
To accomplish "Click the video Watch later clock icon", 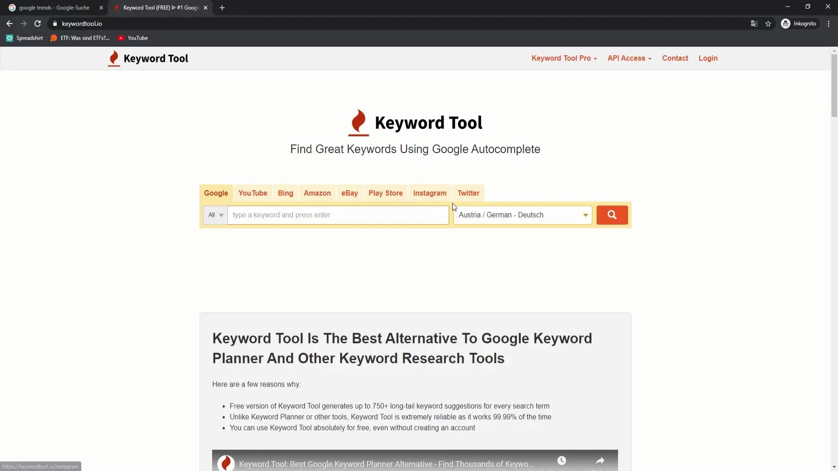I will 562,461.
